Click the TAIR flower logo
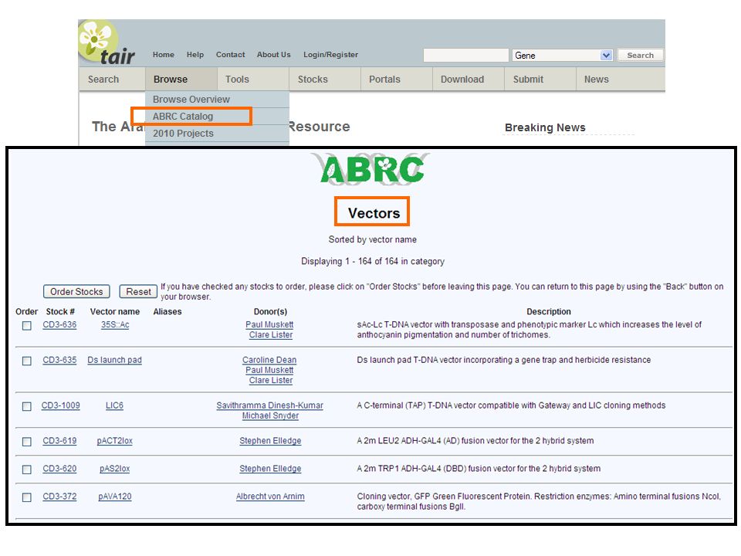741x556 pixels. pos(107,42)
